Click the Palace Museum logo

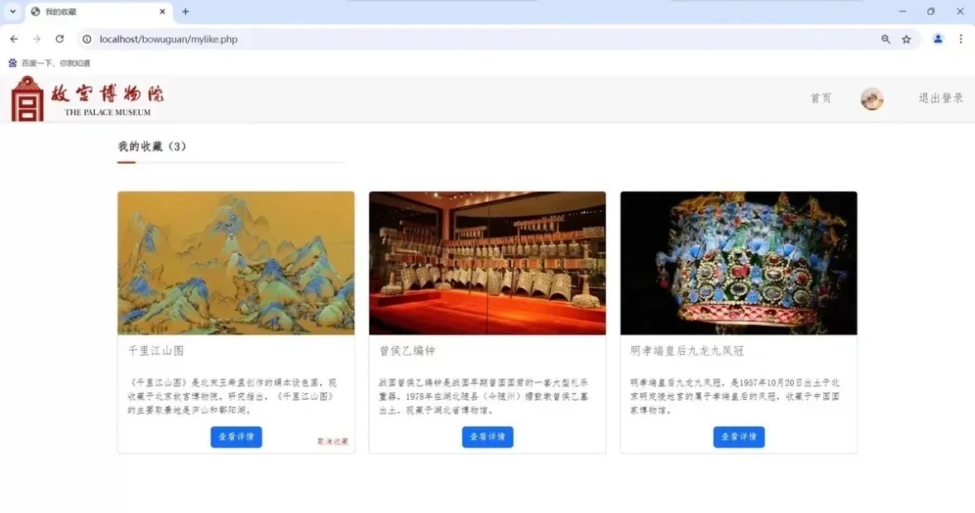[88, 98]
